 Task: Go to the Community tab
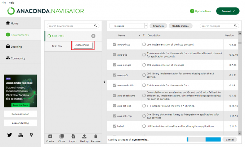click(x=21, y=58)
